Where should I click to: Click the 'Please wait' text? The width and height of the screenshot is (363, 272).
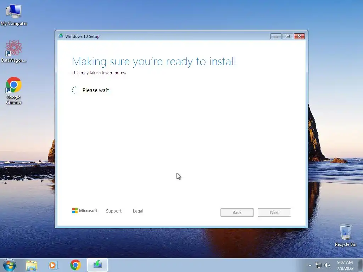(96, 90)
